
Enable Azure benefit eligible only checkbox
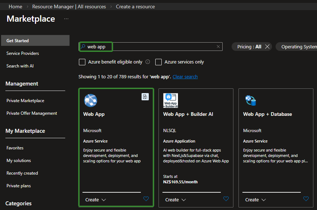pyautogui.click(x=82, y=62)
